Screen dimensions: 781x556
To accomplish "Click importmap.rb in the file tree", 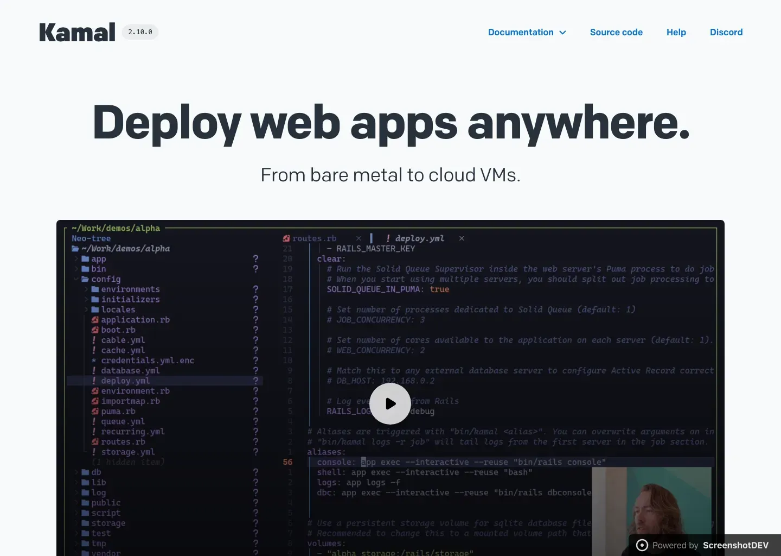I will tap(130, 401).
